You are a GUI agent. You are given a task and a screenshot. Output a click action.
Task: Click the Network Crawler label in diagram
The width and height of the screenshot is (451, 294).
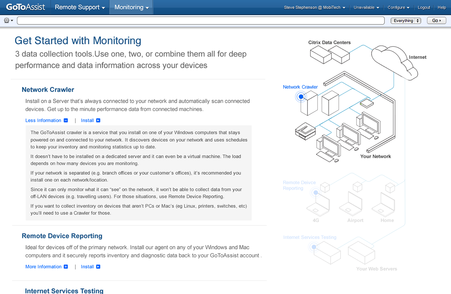pos(300,87)
